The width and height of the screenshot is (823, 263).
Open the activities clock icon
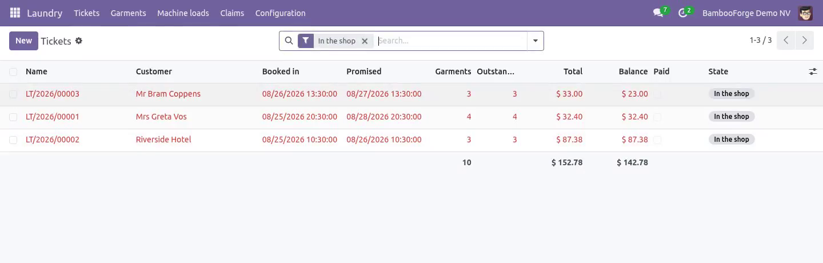click(683, 13)
